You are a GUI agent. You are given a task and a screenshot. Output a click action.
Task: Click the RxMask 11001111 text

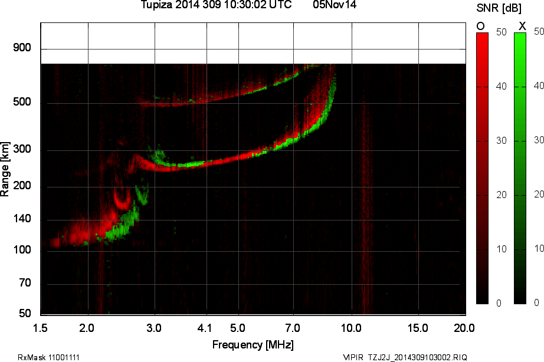[x=49, y=357]
